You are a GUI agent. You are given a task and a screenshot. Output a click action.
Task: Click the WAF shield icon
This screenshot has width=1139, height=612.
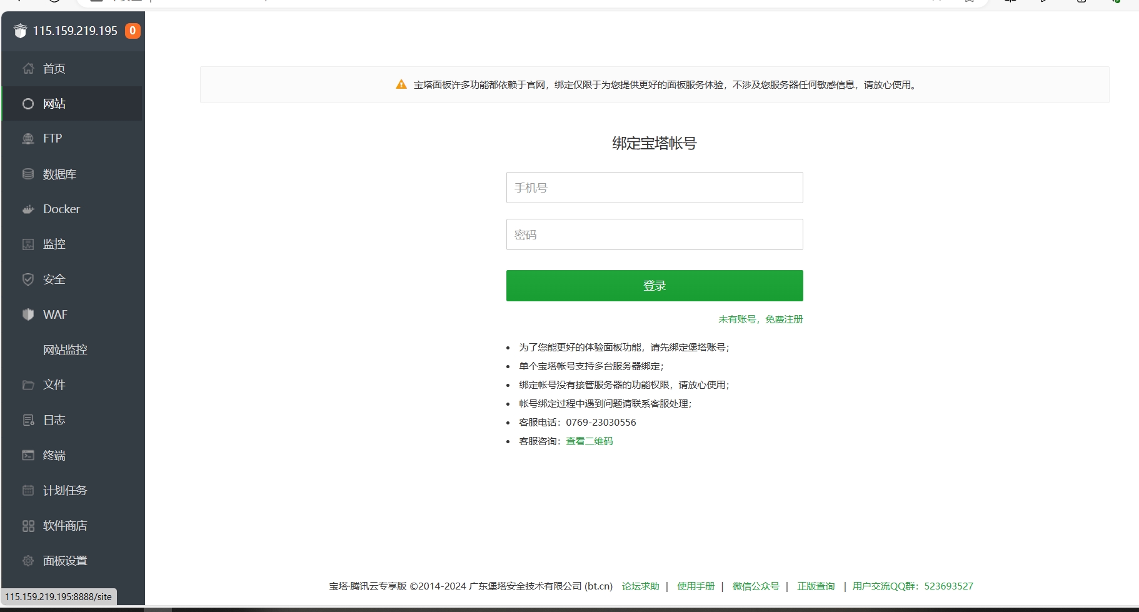(28, 314)
